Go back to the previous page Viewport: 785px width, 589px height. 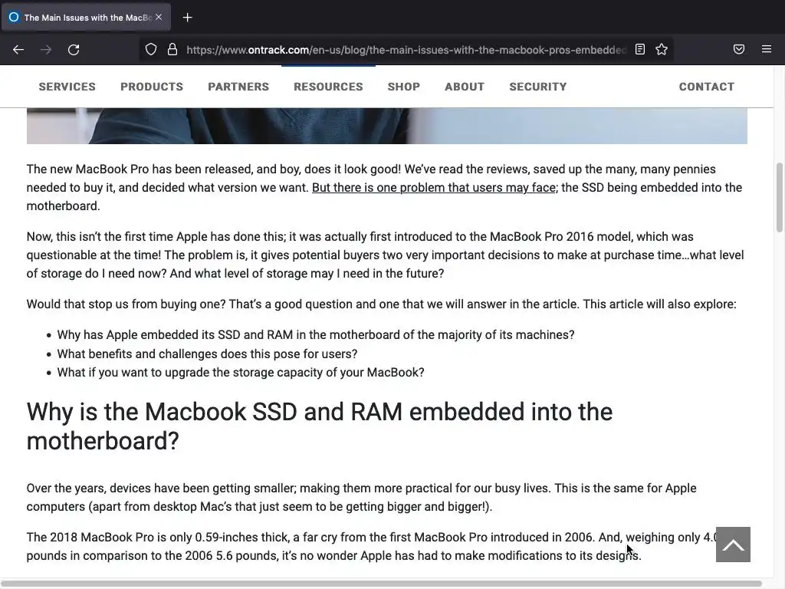pos(18,50)
